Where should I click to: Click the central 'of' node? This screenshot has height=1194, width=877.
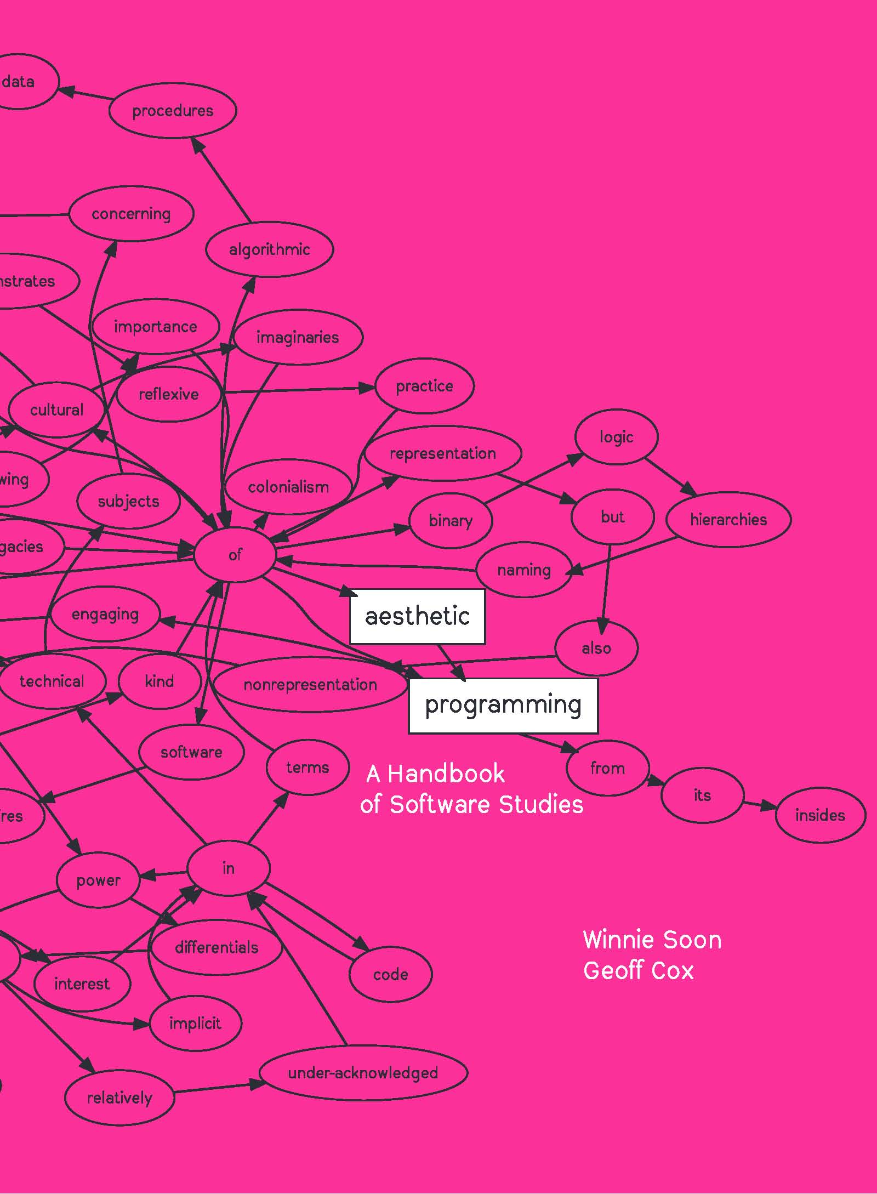235,555
